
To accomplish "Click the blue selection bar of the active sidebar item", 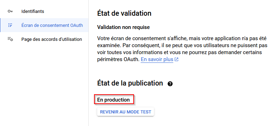I will (0, 25).
